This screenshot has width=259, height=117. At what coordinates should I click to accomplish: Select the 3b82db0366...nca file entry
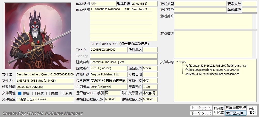point(212,74)
